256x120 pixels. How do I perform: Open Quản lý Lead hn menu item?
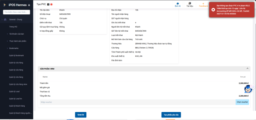15,99
